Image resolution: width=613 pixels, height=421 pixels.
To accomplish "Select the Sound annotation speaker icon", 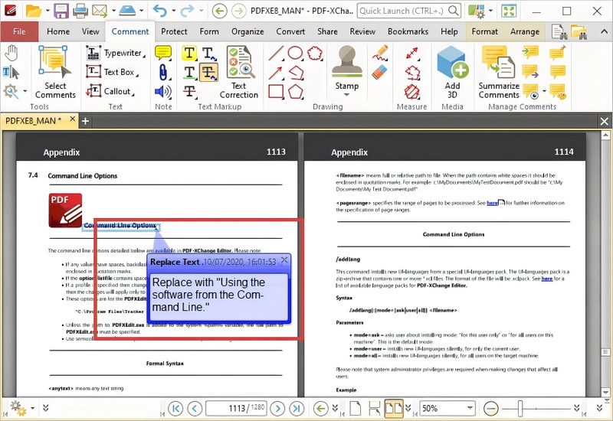I will pos(163,92).
